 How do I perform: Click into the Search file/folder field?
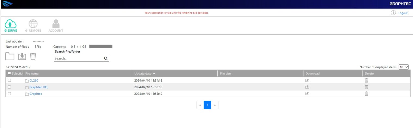point(78,58)
